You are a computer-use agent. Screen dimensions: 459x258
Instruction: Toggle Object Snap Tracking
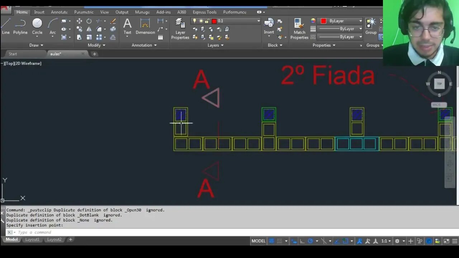click(337, 241)
